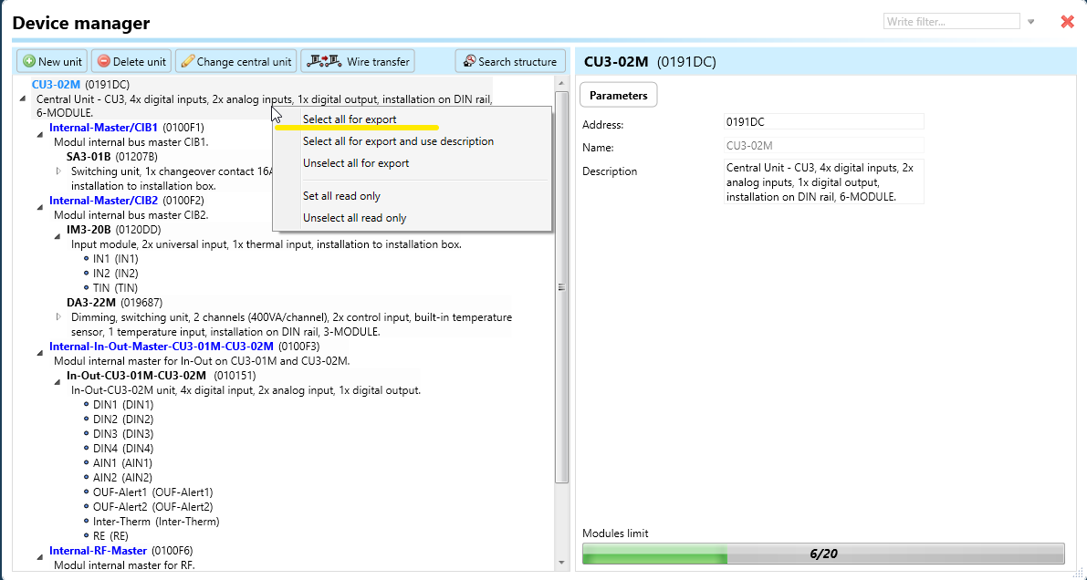Click the Modules limit progress bar
1087x580 pixels.
(x=822, y=554)
